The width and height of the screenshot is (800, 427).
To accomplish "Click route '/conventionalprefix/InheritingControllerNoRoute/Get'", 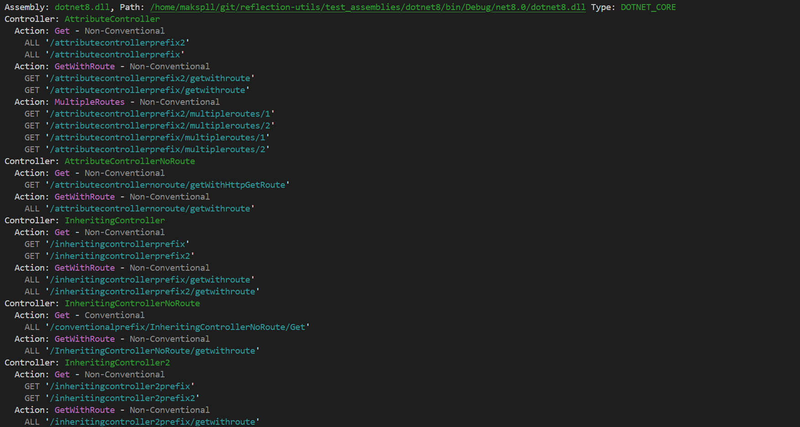I will [178, 327].
